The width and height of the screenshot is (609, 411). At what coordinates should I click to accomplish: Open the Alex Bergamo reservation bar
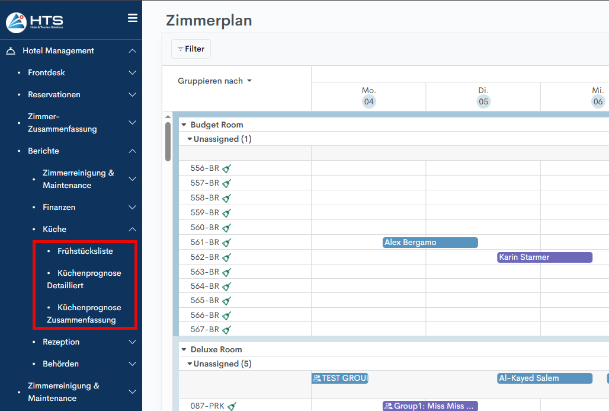tap(430, 243)
